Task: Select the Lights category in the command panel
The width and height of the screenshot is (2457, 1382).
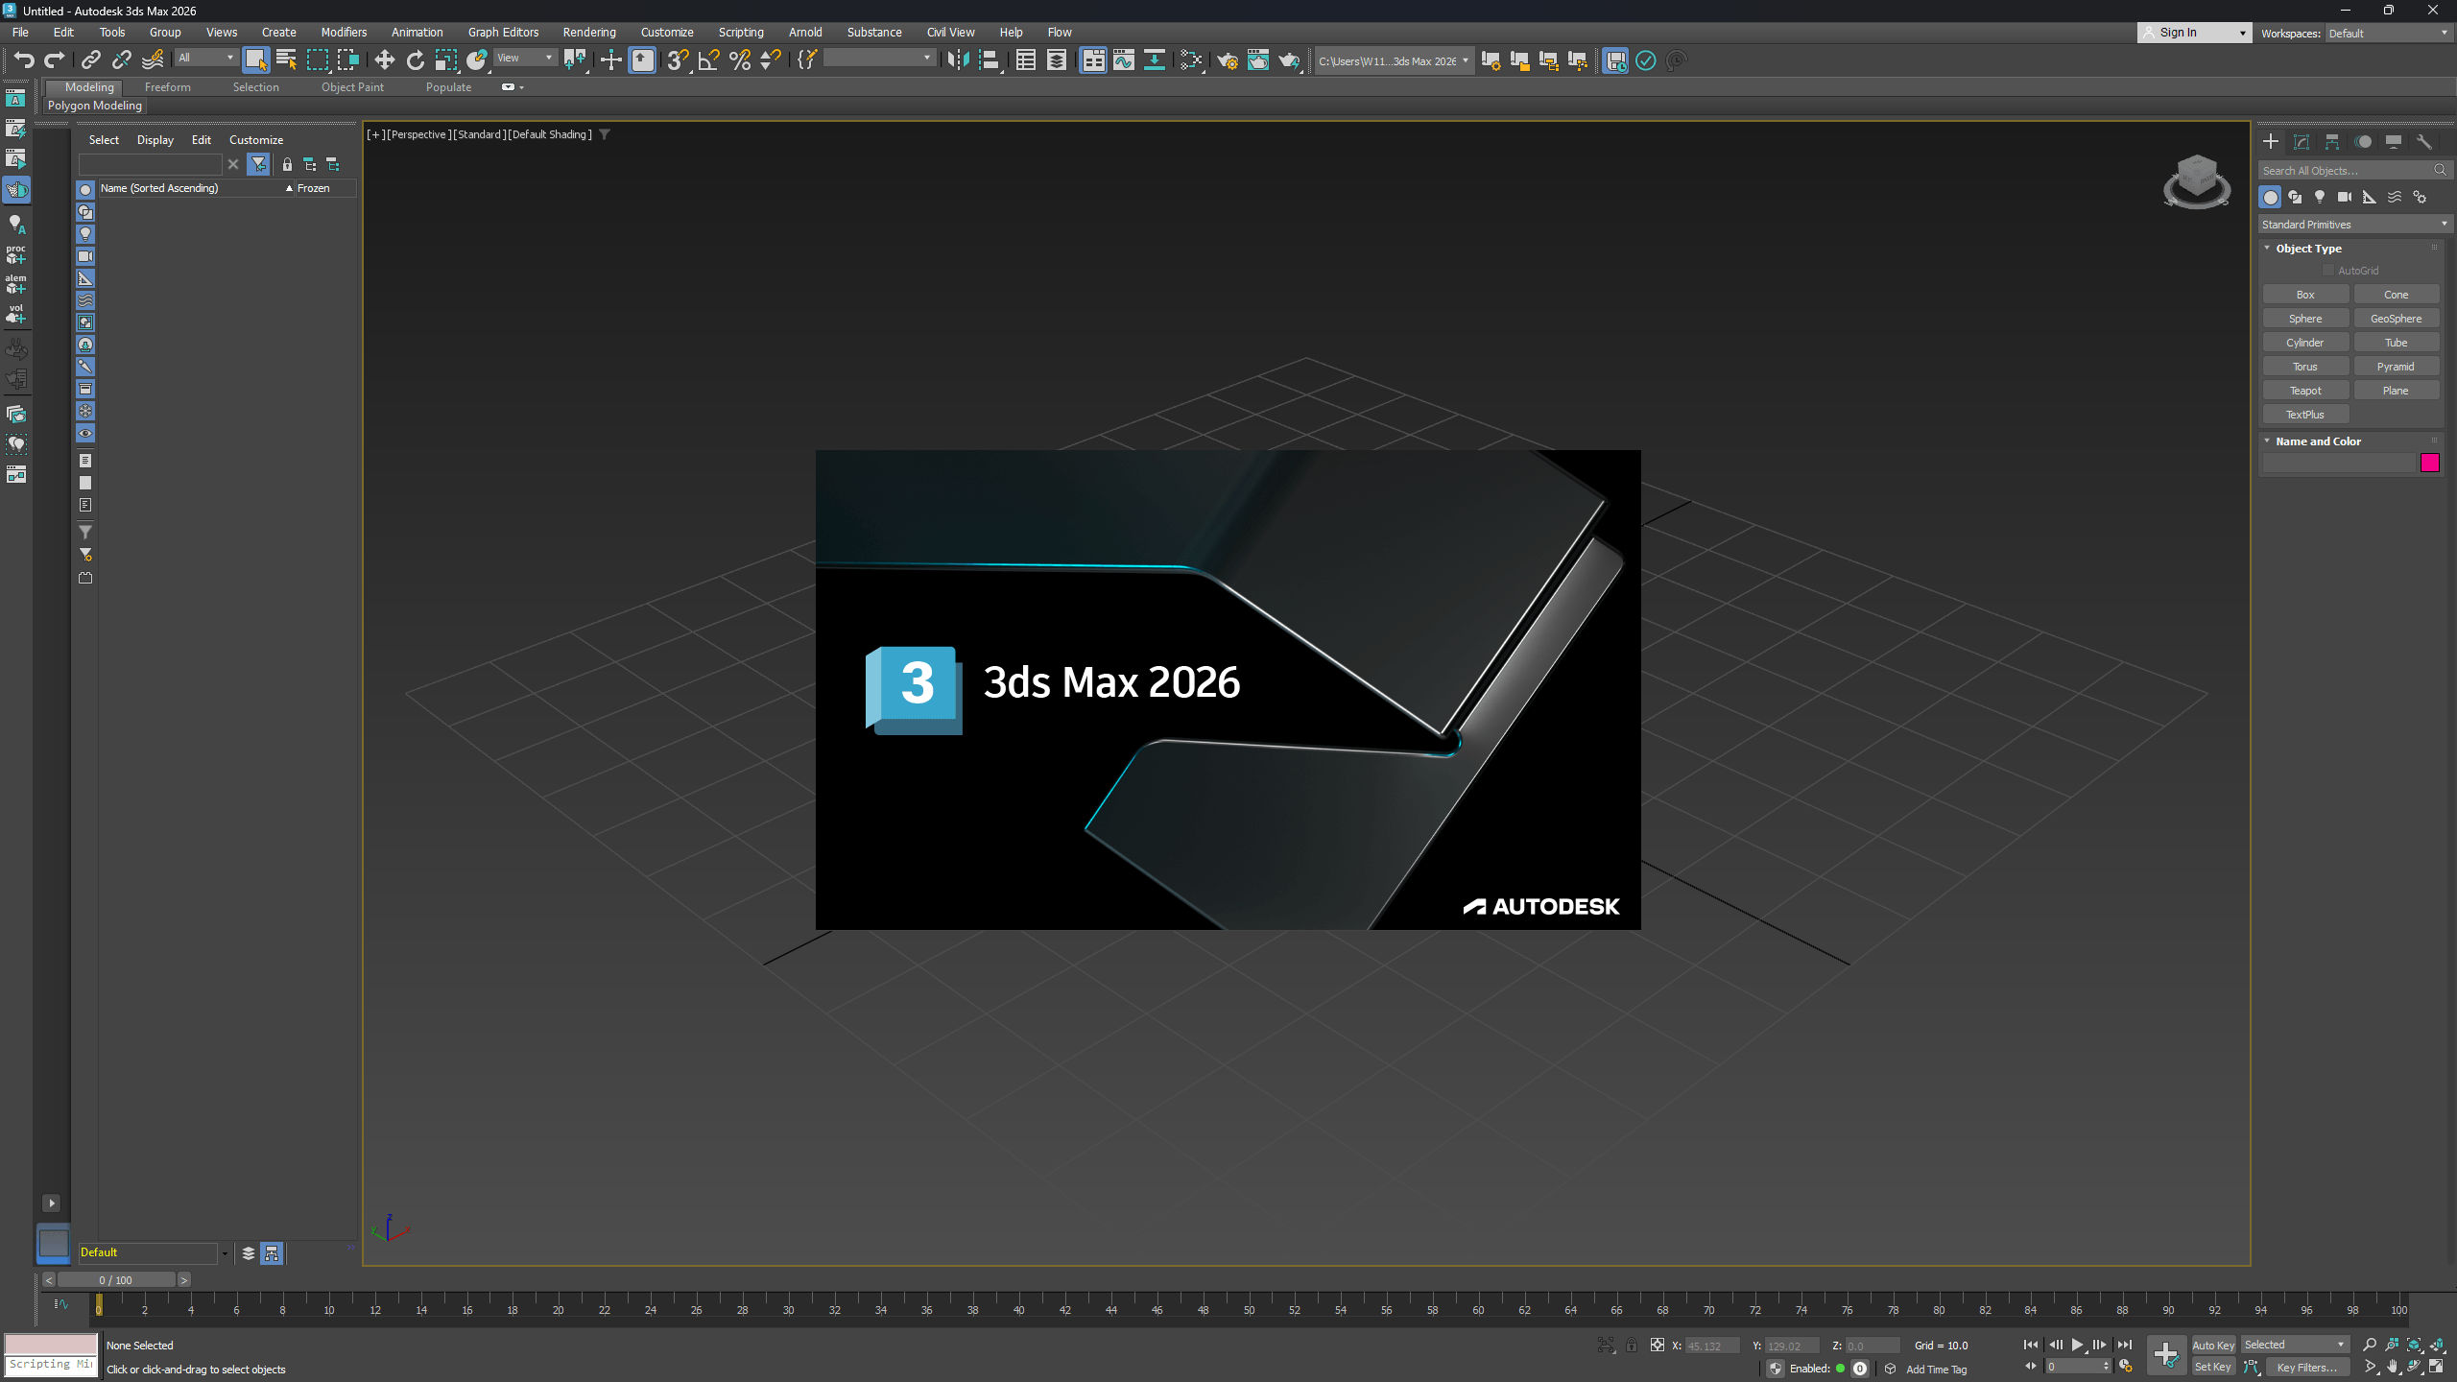Action: 2318,197
